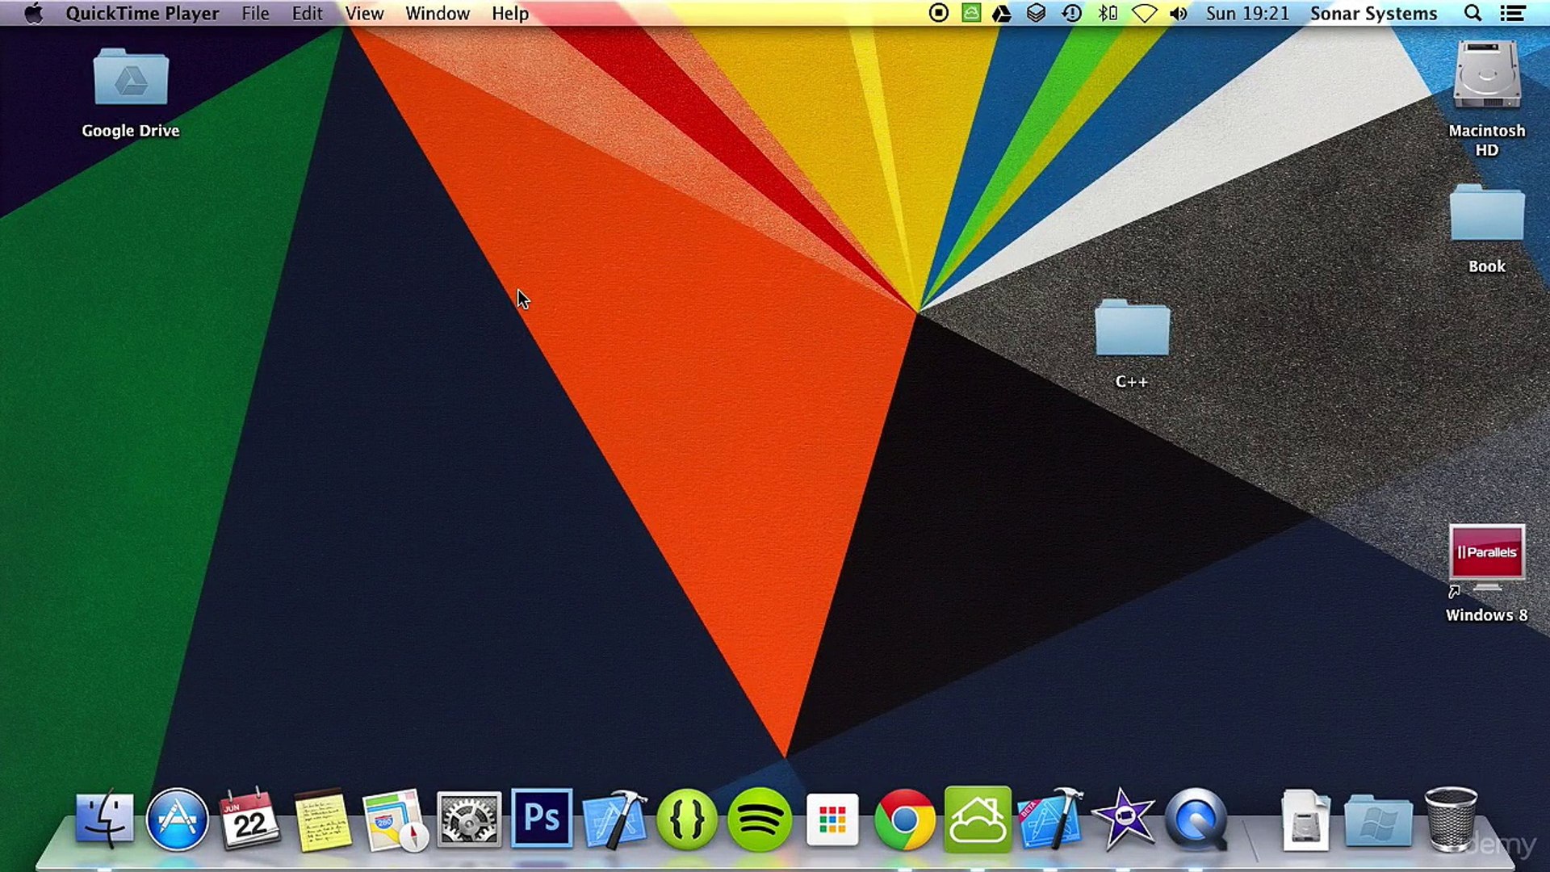Open the green cloud house app
The image size is (1550, 872).
[x=978, y=820]
